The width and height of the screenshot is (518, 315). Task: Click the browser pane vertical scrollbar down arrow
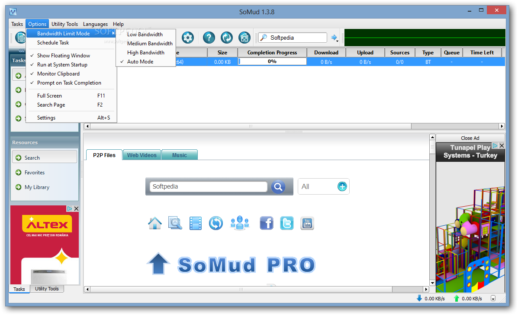pyautogui.click(x=432, y=283)
